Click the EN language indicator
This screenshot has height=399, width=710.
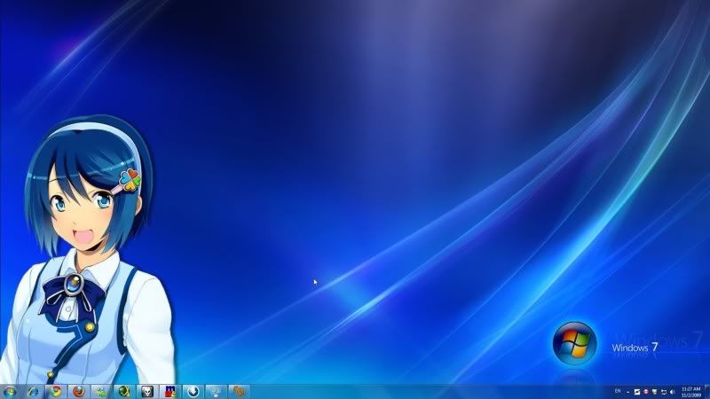tap(618, 391)
